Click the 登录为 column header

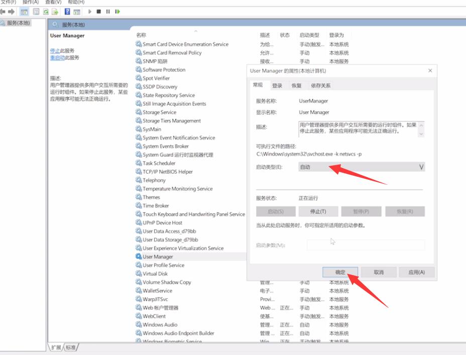point(336,35)
